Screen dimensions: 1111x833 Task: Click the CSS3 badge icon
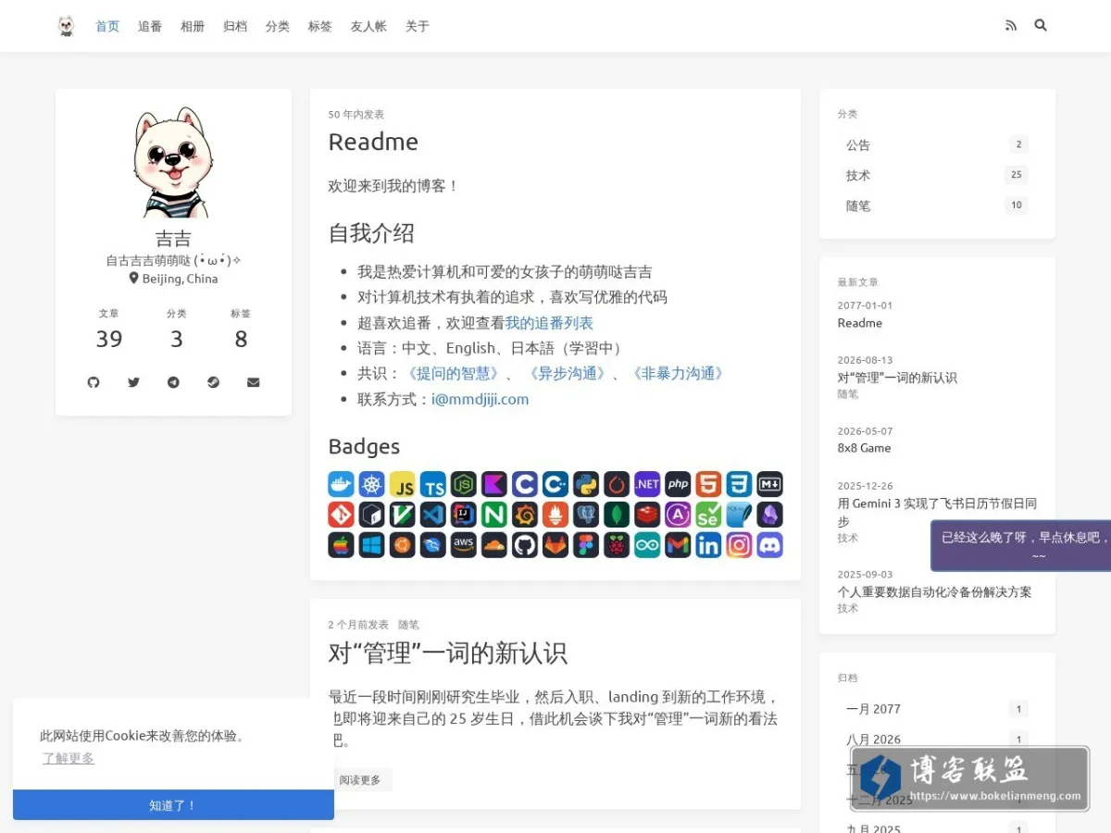739,484
